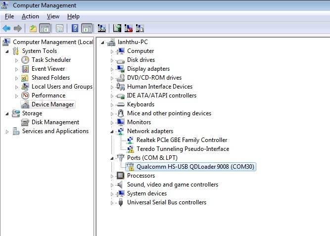Image resolution: width=330 pixels, height=236 pixels.
Task: Select Network adapters category label
Action: pyautogui.click(x=150, y=131)
